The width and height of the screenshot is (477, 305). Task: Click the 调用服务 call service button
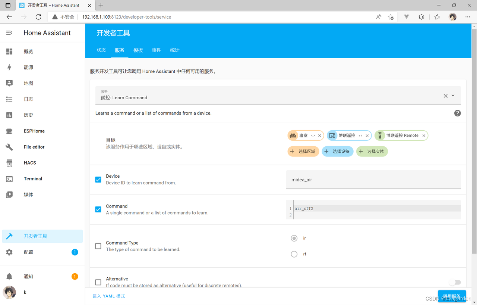point(452,296)
